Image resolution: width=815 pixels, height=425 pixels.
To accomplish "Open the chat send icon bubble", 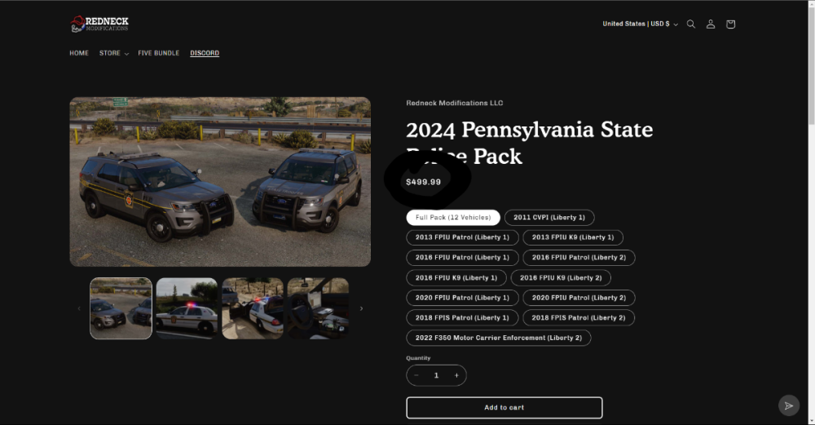I will pos(788,405).
